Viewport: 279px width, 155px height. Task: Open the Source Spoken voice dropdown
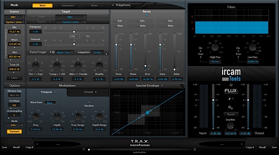click(15, 22)
